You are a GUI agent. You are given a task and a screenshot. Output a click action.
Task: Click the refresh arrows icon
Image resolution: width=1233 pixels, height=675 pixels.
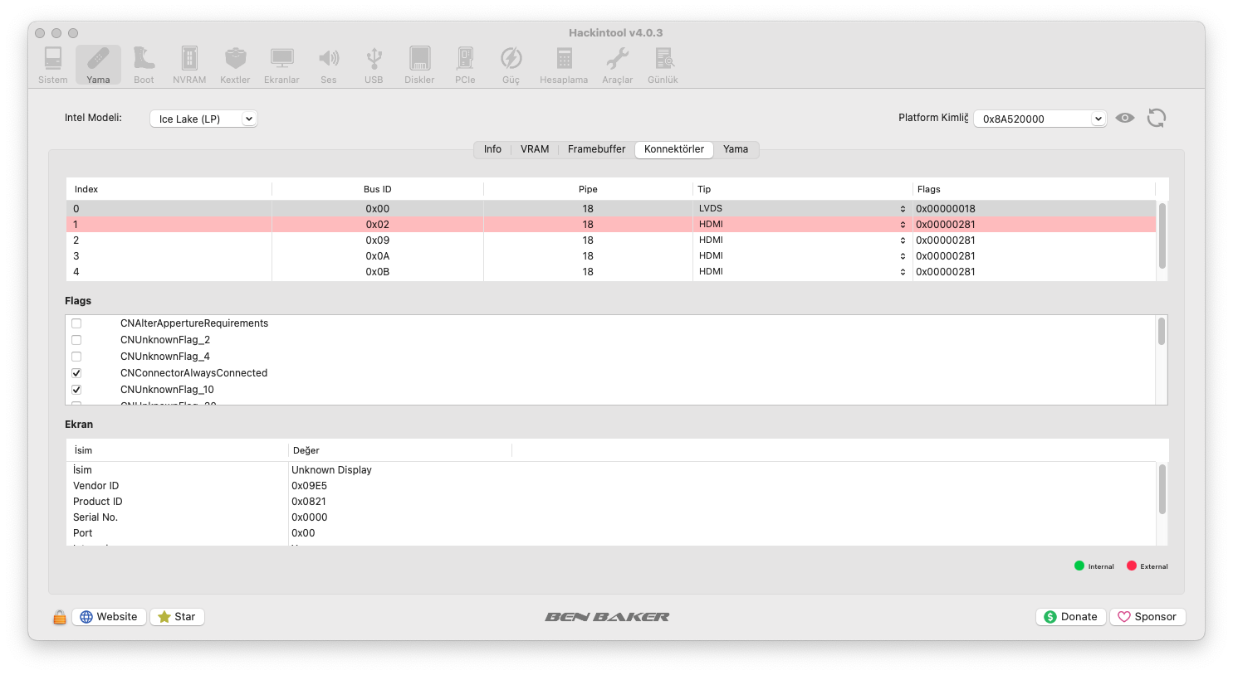pyautogui.click(x=1156, y=118)
